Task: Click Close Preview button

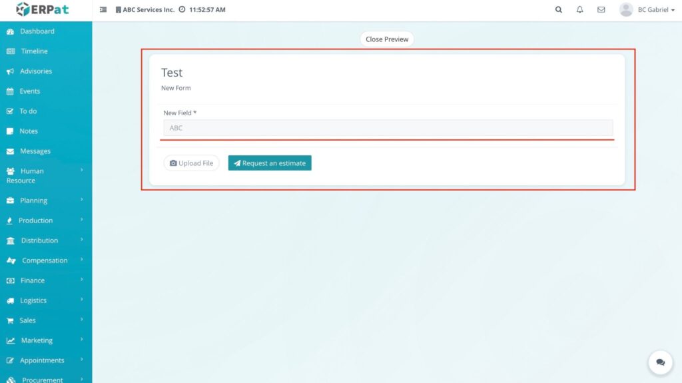Action: pyautogui.click(x=387, y=39)
